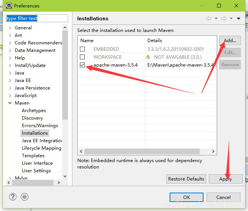248x211 pixels.
Task: Expand the Install/Update node
Action: (x=10, y=65)
